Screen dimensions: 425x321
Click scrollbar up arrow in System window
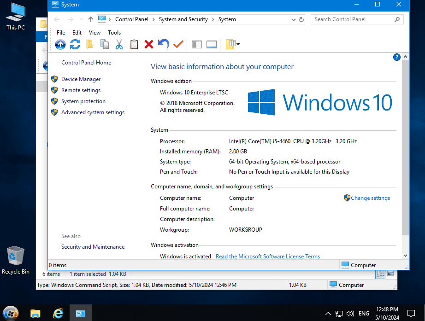[x=405, y=57]
